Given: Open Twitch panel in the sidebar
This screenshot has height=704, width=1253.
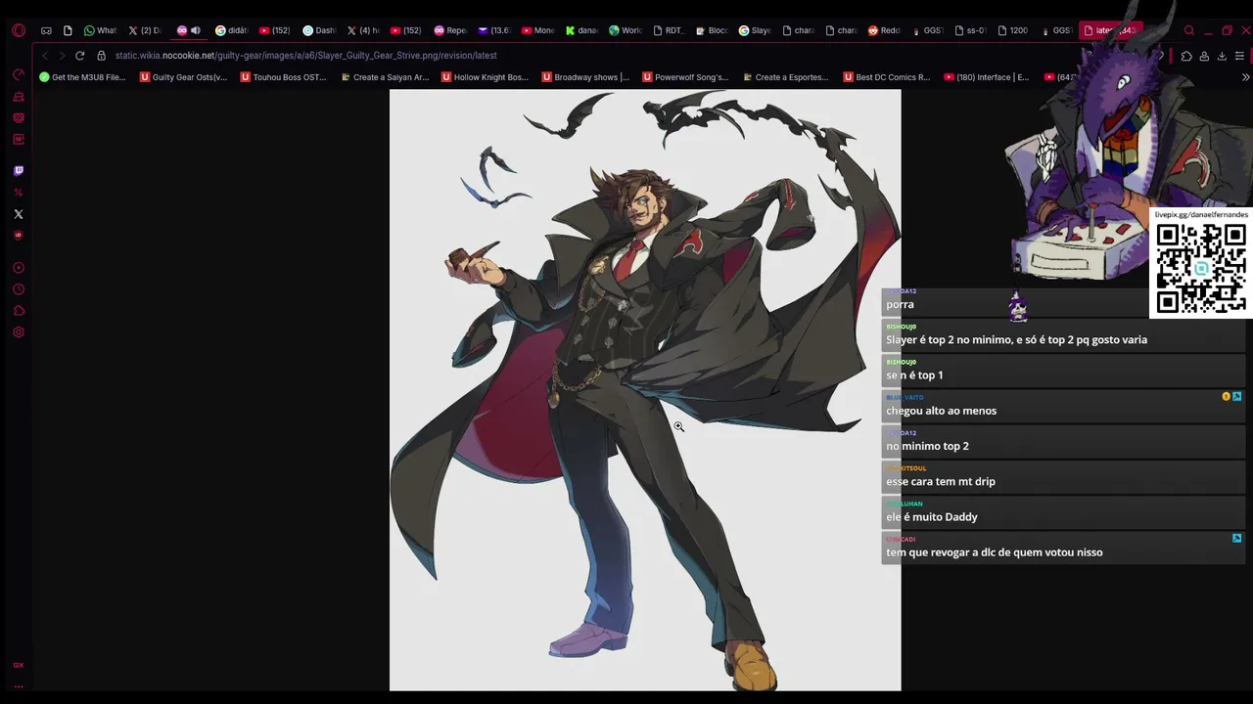Looking at the screenshot, I should tap(19, 171).
